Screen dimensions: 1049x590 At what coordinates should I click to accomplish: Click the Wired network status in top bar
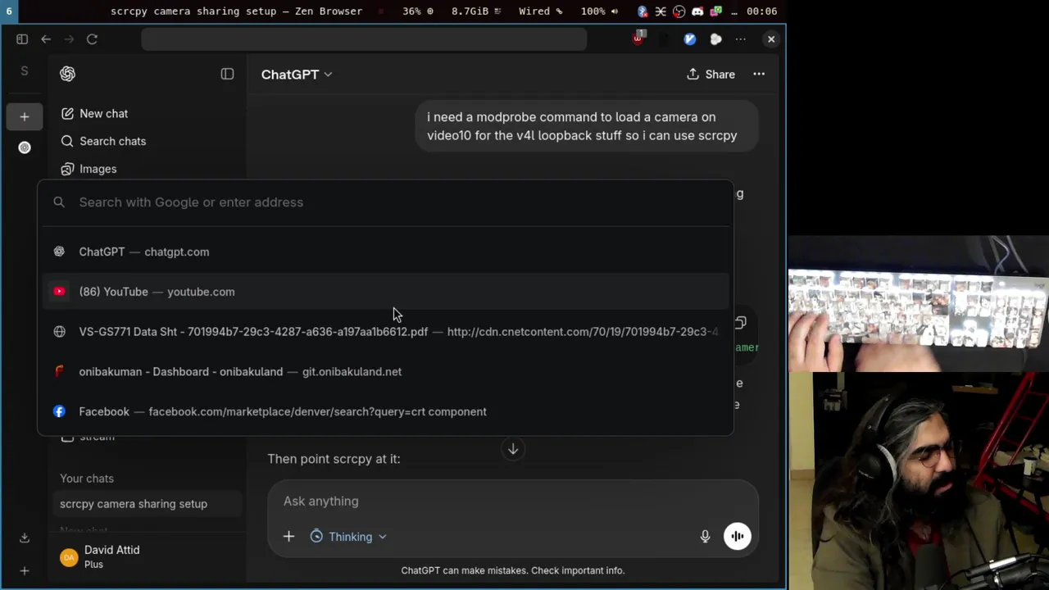click(x=540, y=11)
